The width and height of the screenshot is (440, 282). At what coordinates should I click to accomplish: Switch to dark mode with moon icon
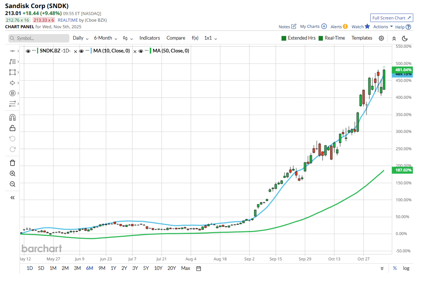point(405,38)
